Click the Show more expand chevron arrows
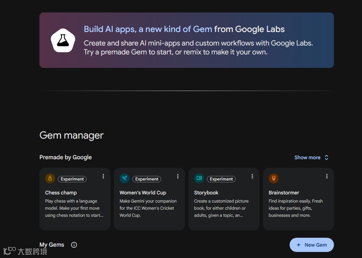This screenshot has width=362, height=258. click(327, 157)
